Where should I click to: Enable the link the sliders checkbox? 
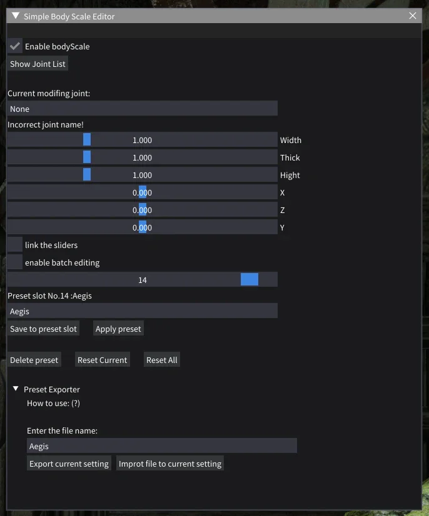[x=15, y=245]
